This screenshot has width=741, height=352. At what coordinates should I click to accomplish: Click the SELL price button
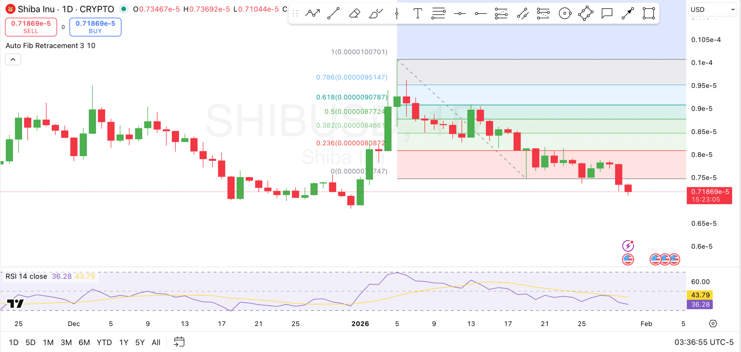point(31,27)
